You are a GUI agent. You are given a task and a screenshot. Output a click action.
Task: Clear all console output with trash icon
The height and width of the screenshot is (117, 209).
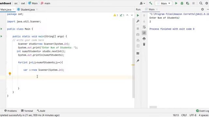[144, 44]
